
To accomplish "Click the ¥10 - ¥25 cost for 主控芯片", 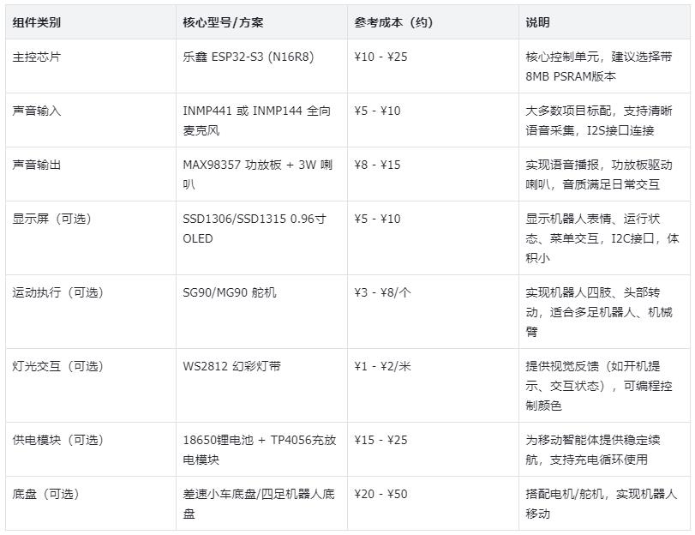I will point(433,66).
